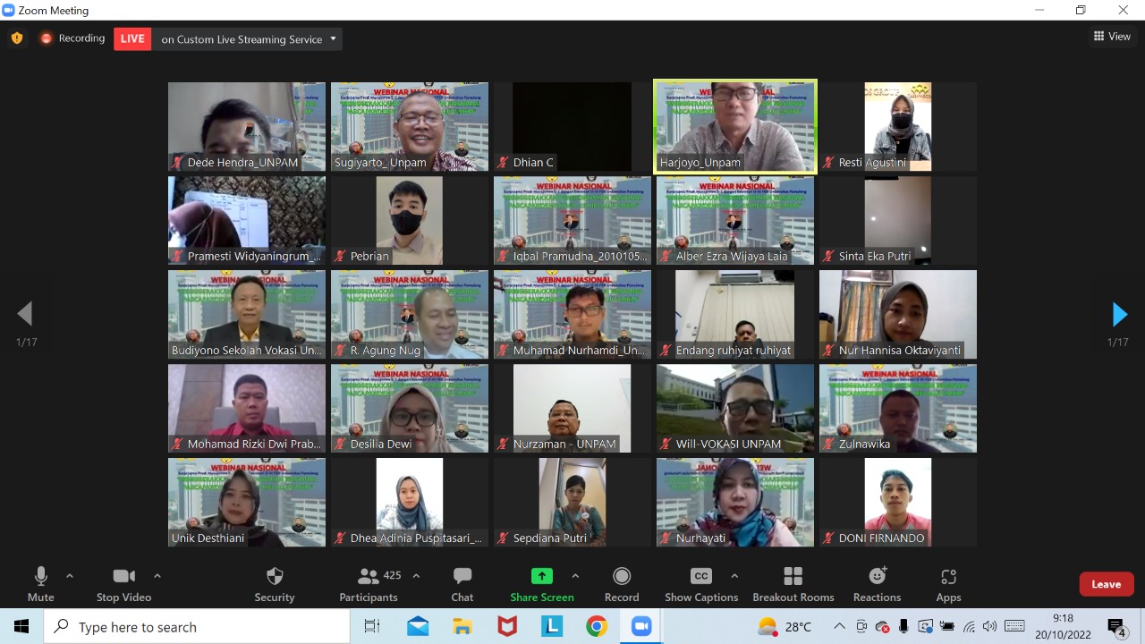
Task: Expand the Custom Live Streaming Service dropdown
Action: tap(332, 39)
